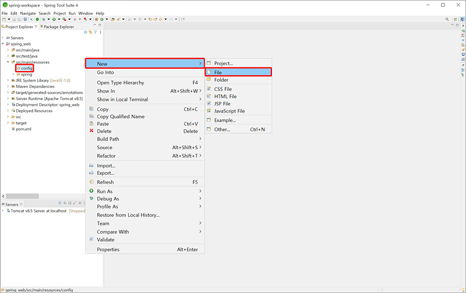Click Copy in the context menu
This screenshot has height=293, width=466.
145,109
